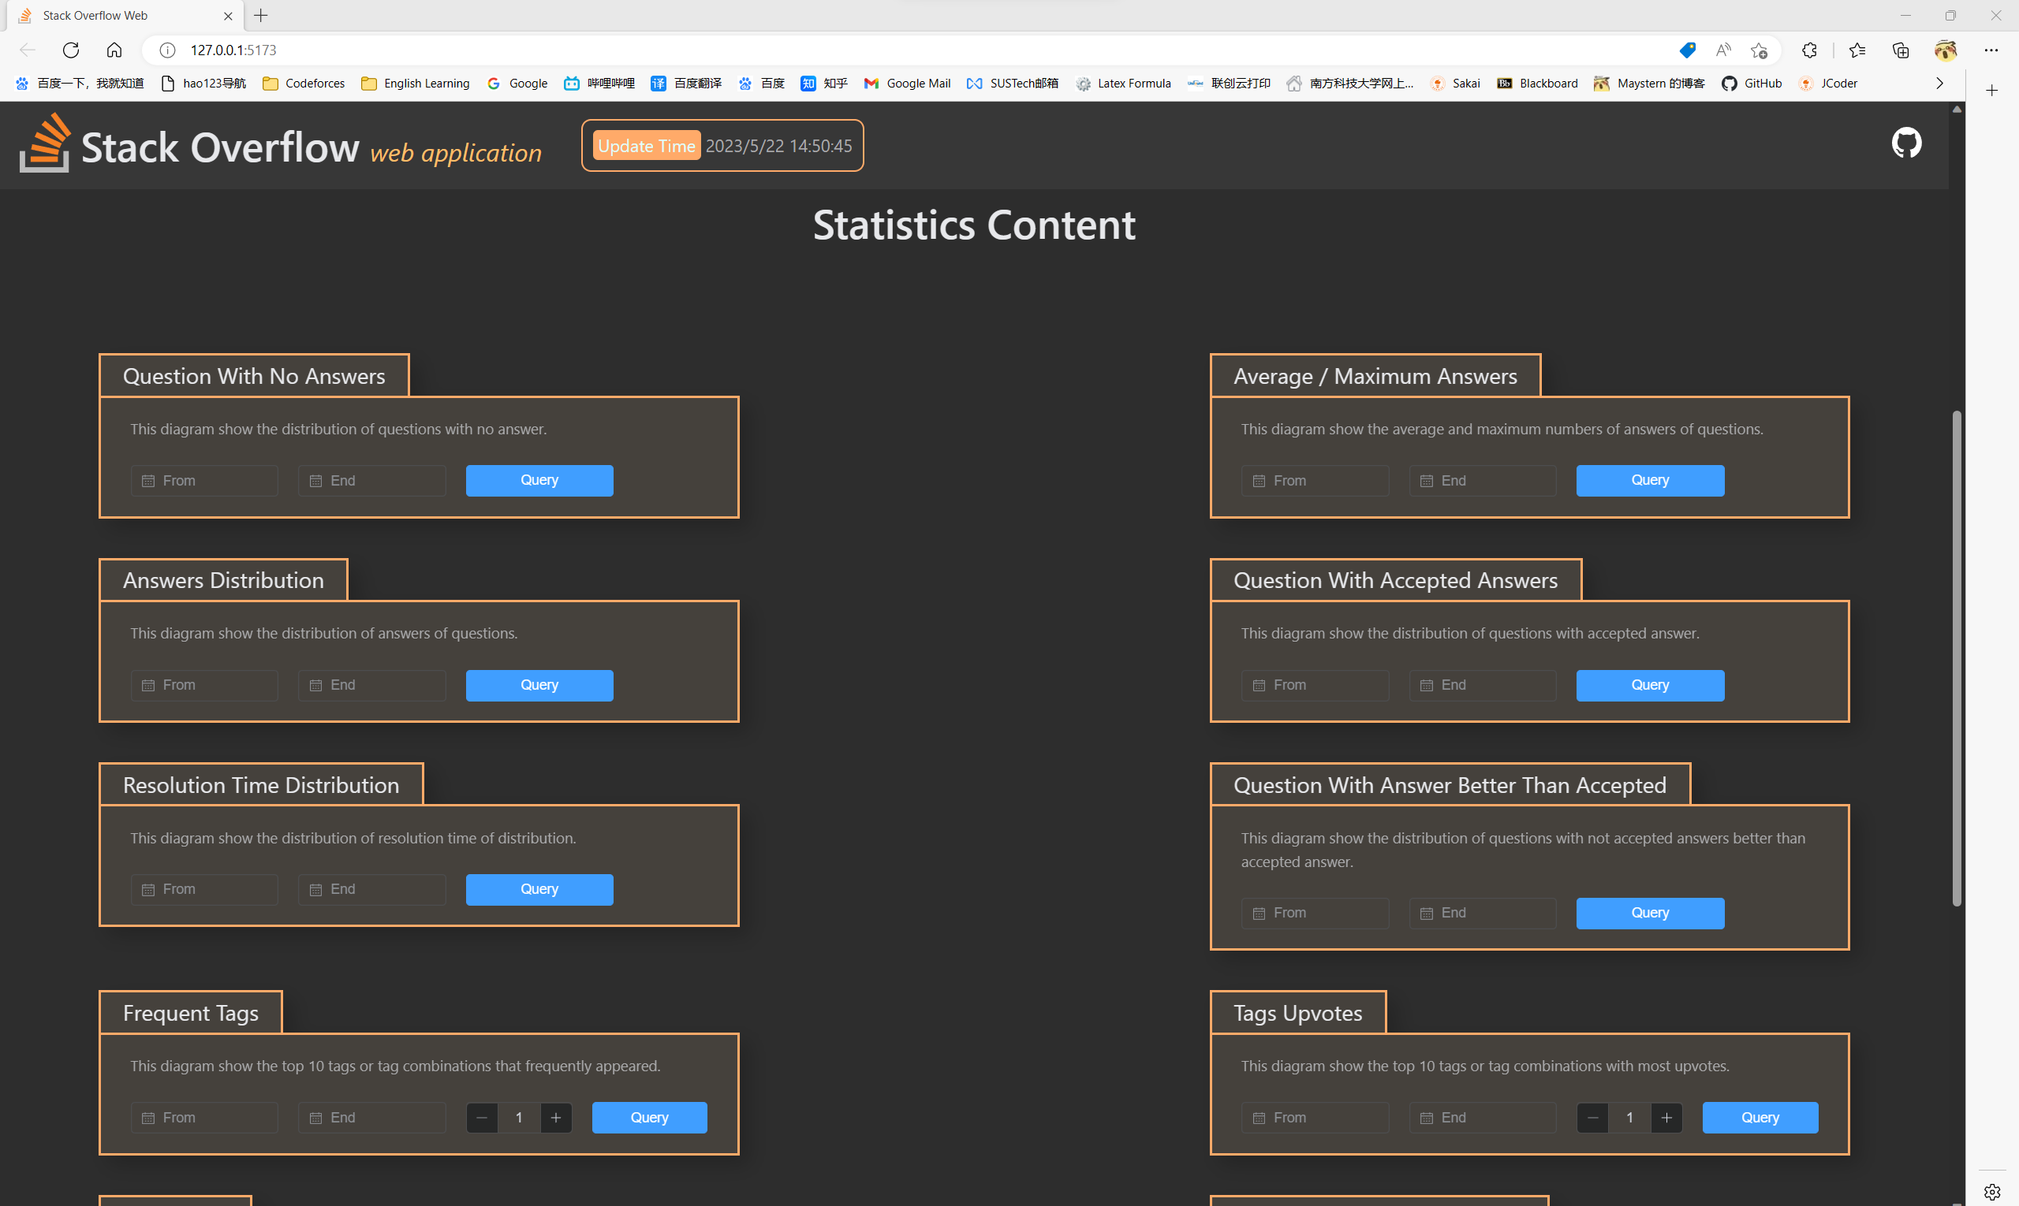
Task: Open the browser extensions puzzle icon
Action: [1808, 50]
